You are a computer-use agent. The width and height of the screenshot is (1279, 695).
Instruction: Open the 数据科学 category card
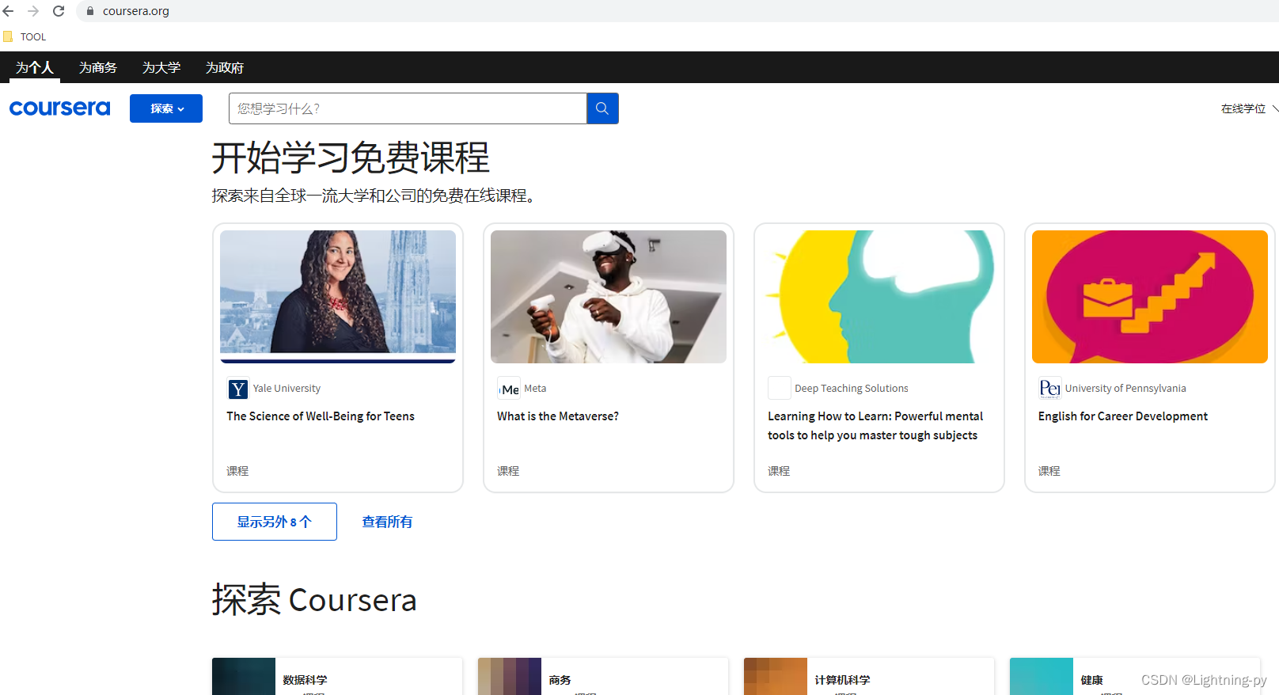coord(337,677)
